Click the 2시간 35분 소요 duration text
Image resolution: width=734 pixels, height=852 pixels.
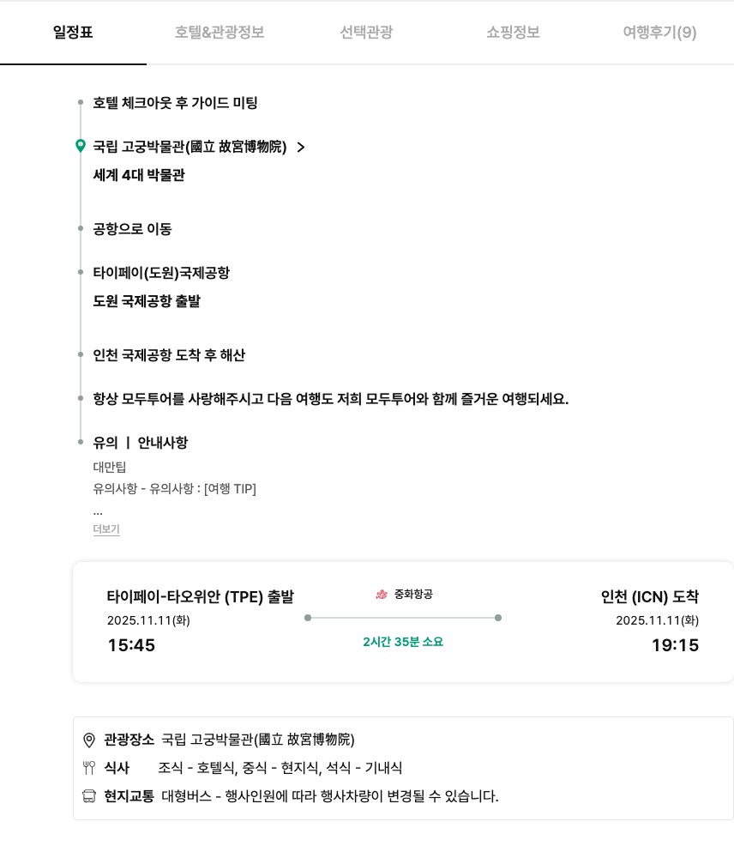pyautogui.click(x=403, y=642)
